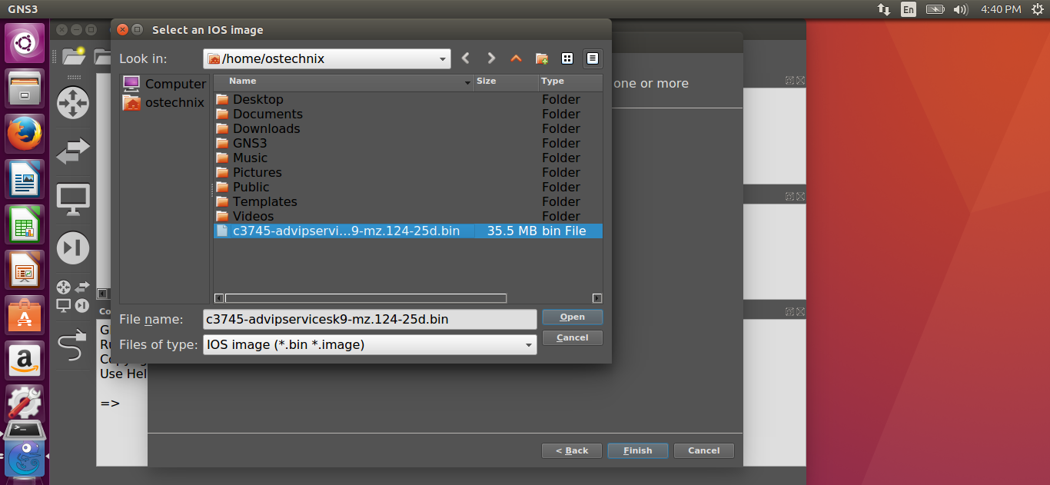
Task: Click the file list scroll right arrow
Action: [x=597, y=298]
